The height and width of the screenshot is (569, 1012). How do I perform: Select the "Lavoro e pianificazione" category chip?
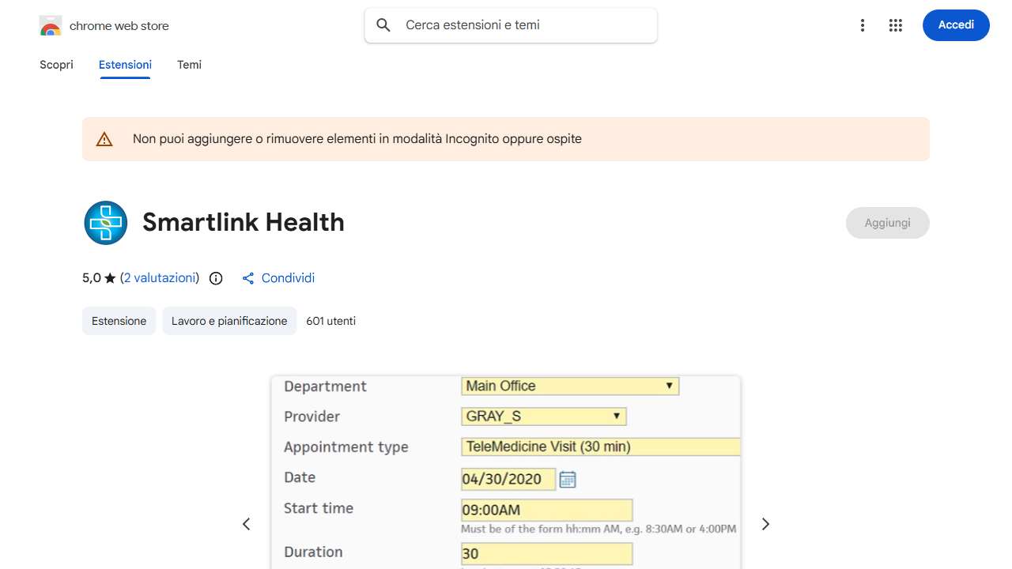tap(229, 321)
